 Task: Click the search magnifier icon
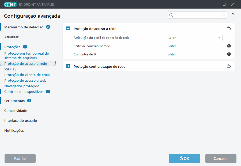(x=171, y=15)
